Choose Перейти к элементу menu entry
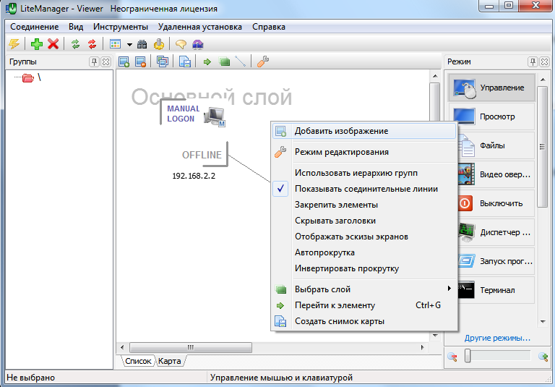The image size is (555, 387). pos(364,305)
